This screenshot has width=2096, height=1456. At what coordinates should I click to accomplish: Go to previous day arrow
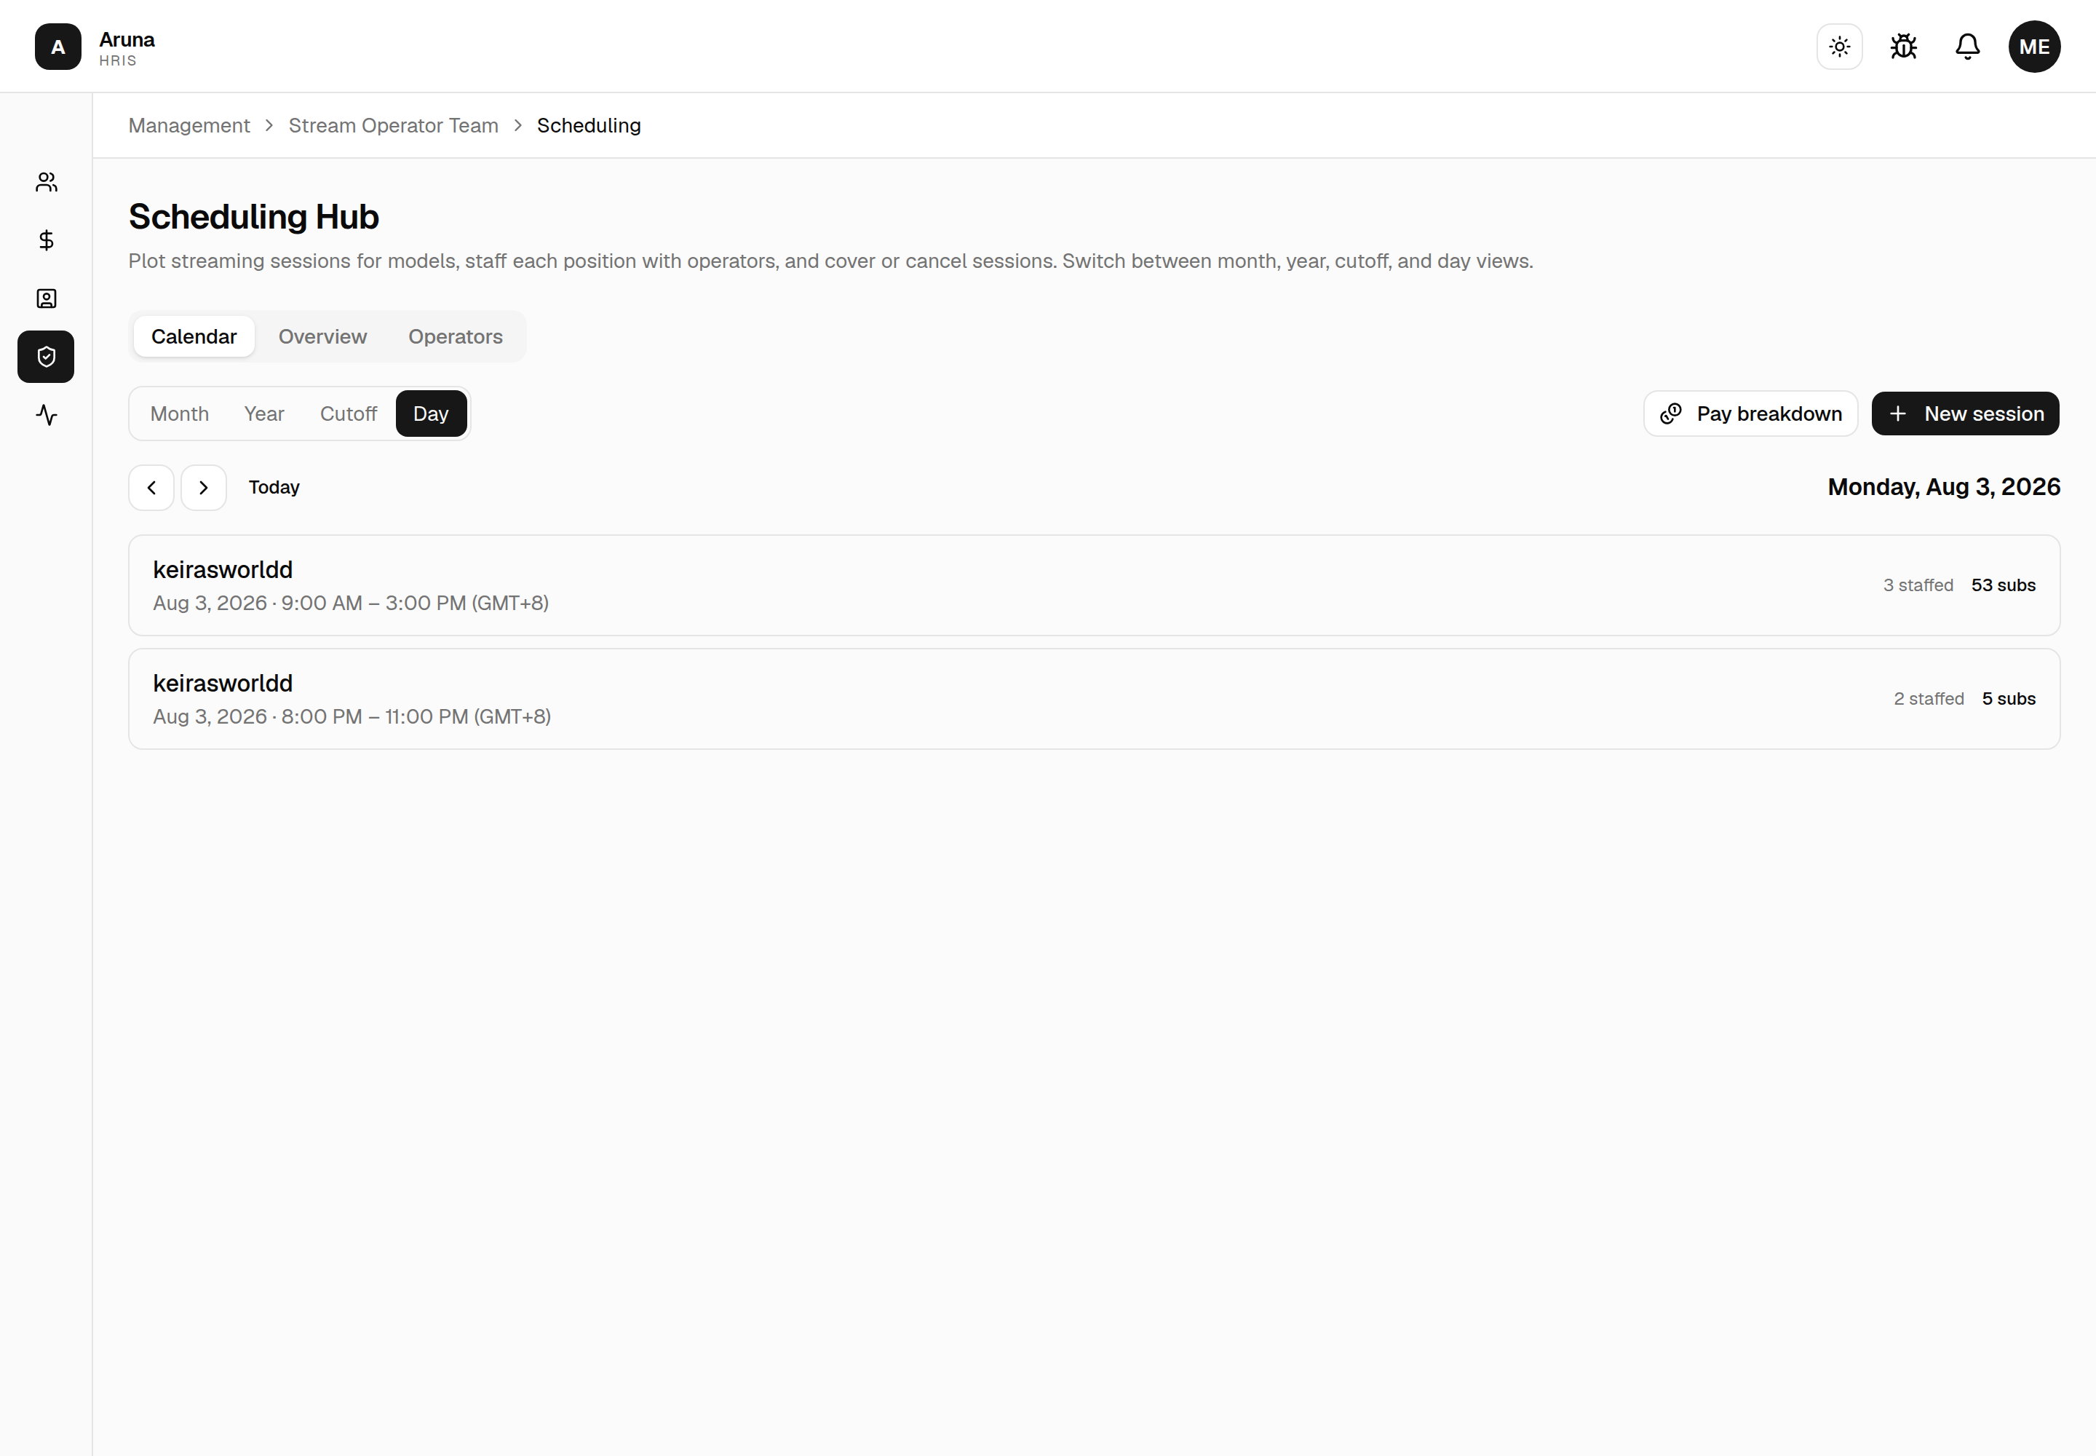point(151,488)
